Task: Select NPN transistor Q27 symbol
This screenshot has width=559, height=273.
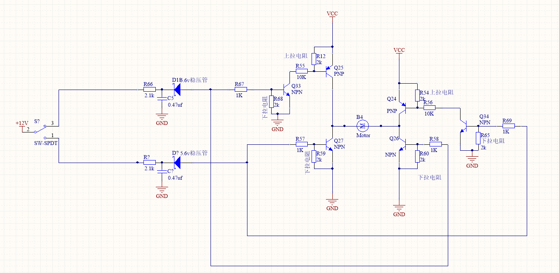Action: [x=329, y=144]
